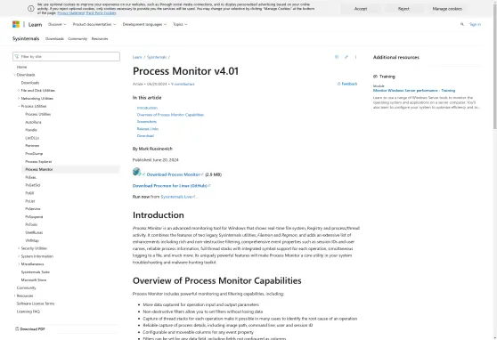The image size is (497, 340).
Task: Collapse the Downloads tree section
Action: (x=14, y=75)
